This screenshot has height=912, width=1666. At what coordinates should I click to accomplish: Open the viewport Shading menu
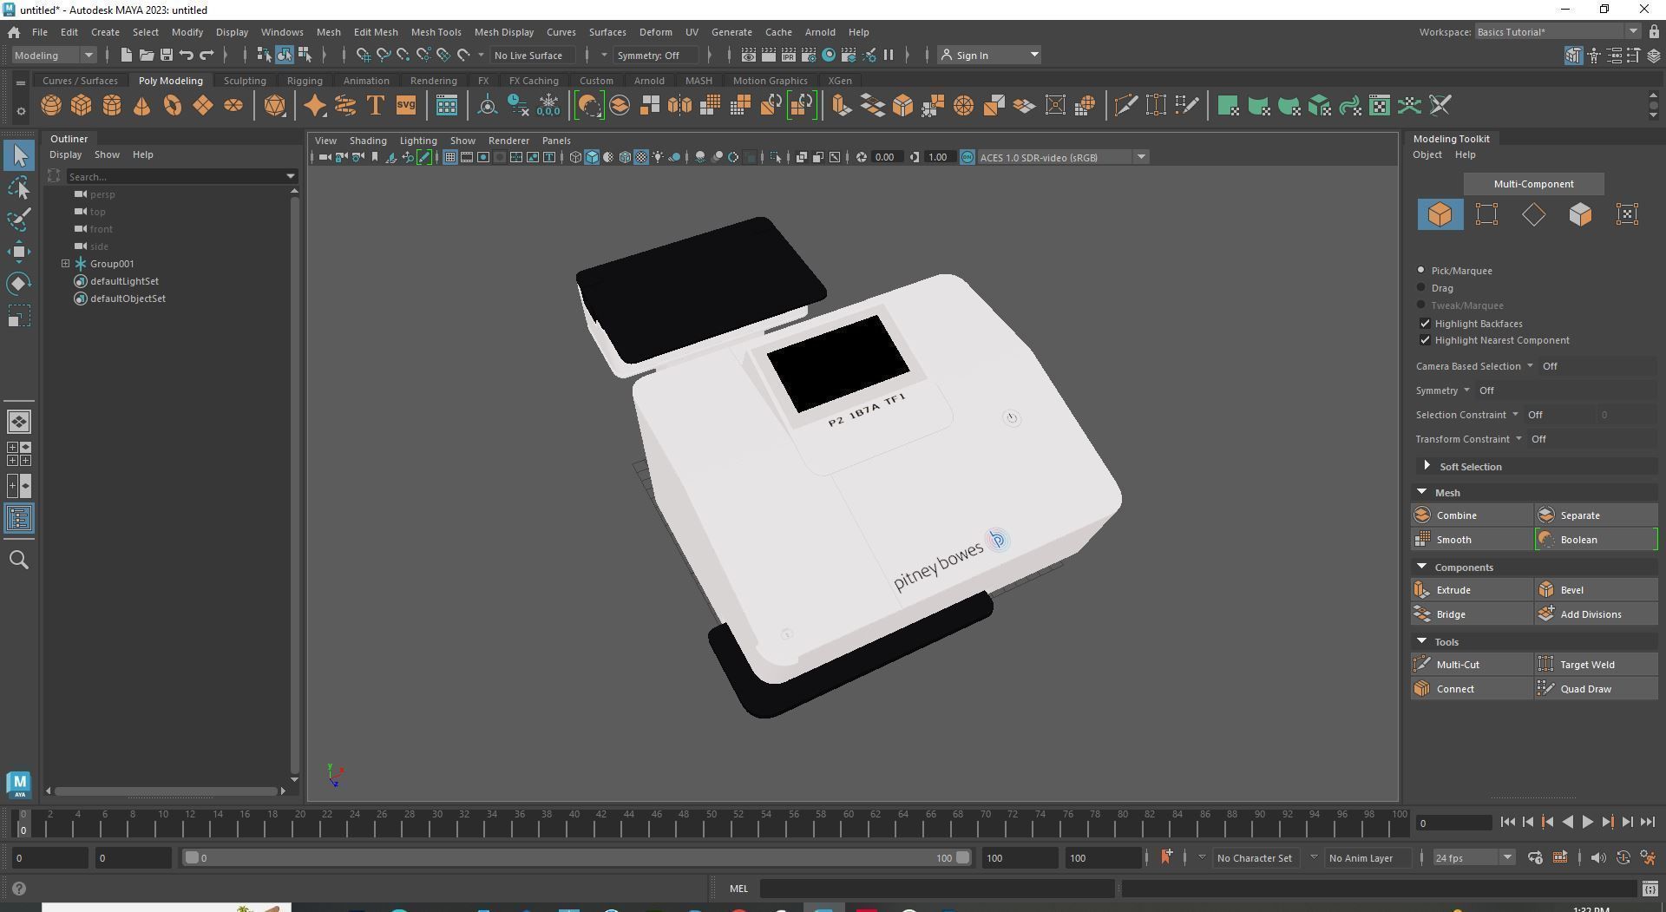coord(368,141)
